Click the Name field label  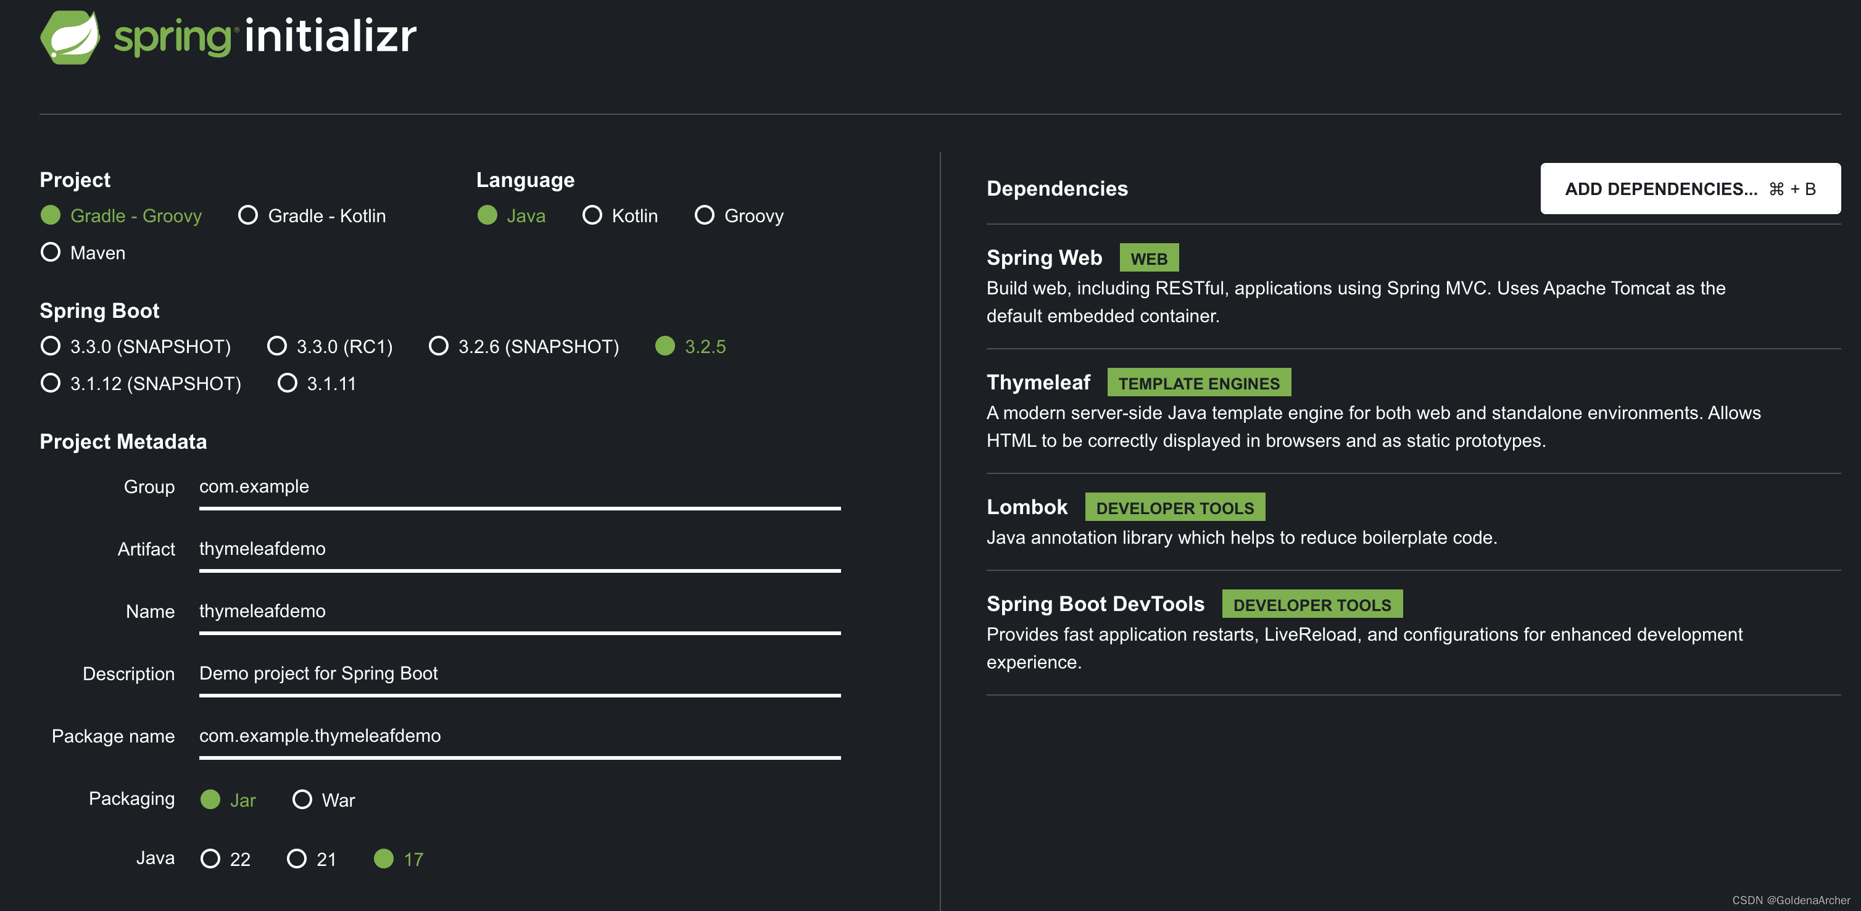click(151, 611)
